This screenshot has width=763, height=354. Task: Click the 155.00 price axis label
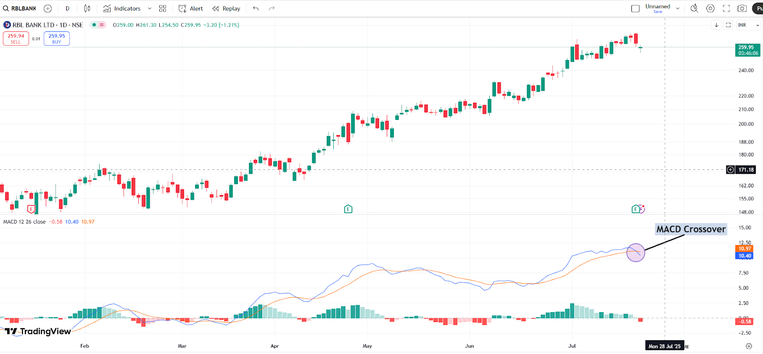pos(746,199)
